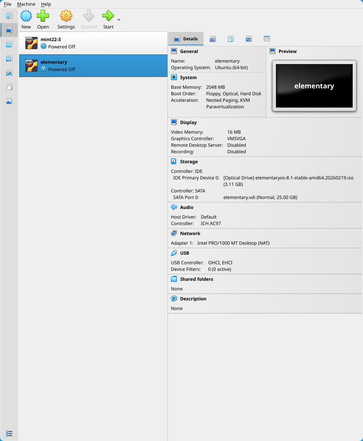Click the Storage section disk icon

tap(174, 161)
